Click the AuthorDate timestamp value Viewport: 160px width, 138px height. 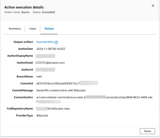pyautogui.click(x=51, y=49)
